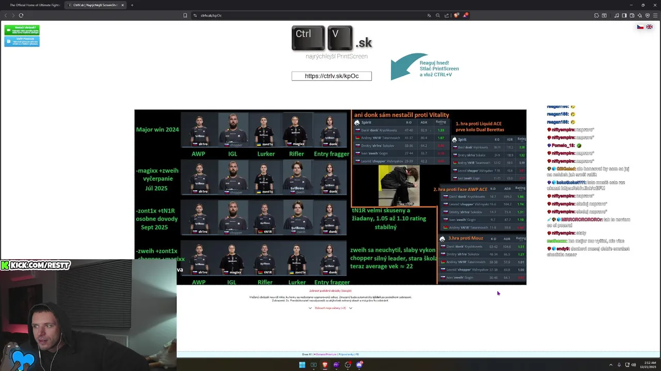This screenshot has width=661, height=371.
Task: Click the blue CtrlV Premium banner
Action: [x=22, y=41]
